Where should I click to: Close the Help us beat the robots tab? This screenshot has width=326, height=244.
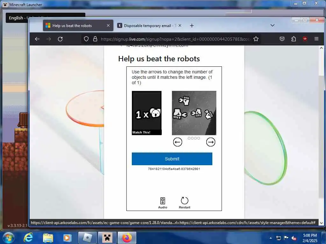point(108,25)
